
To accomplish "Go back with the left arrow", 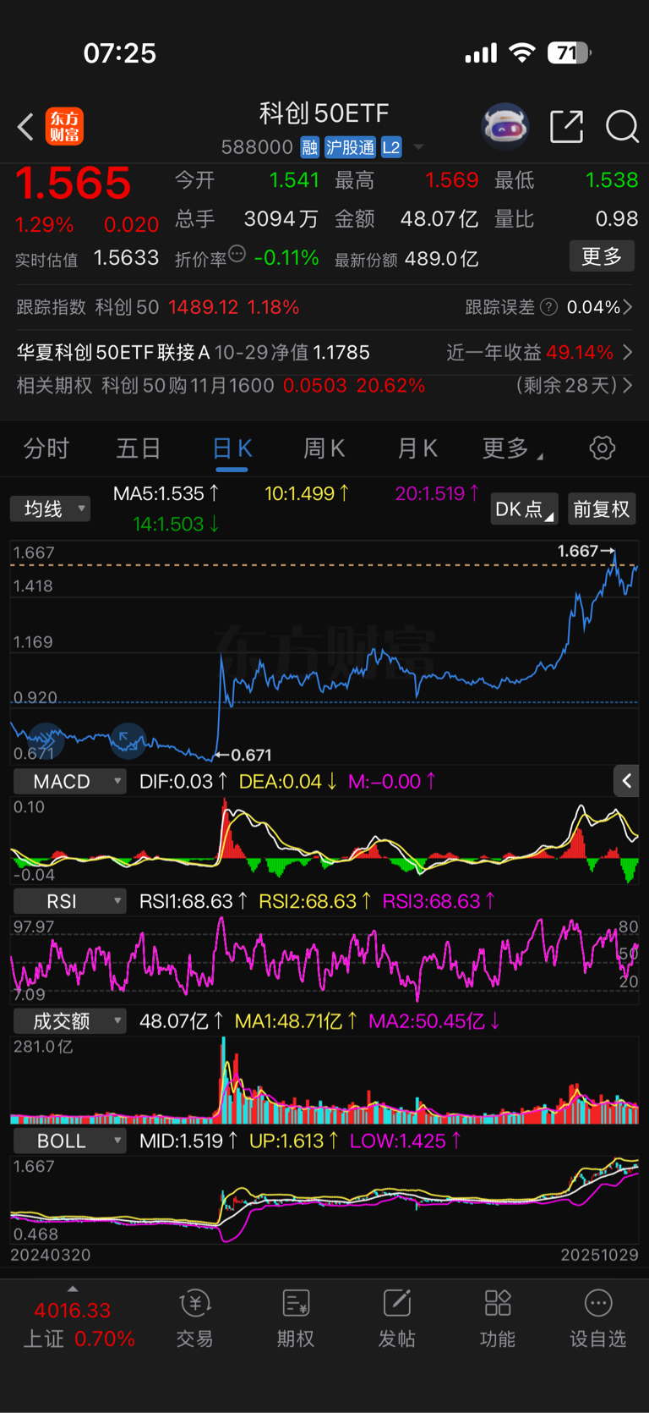I will [25, 127].
